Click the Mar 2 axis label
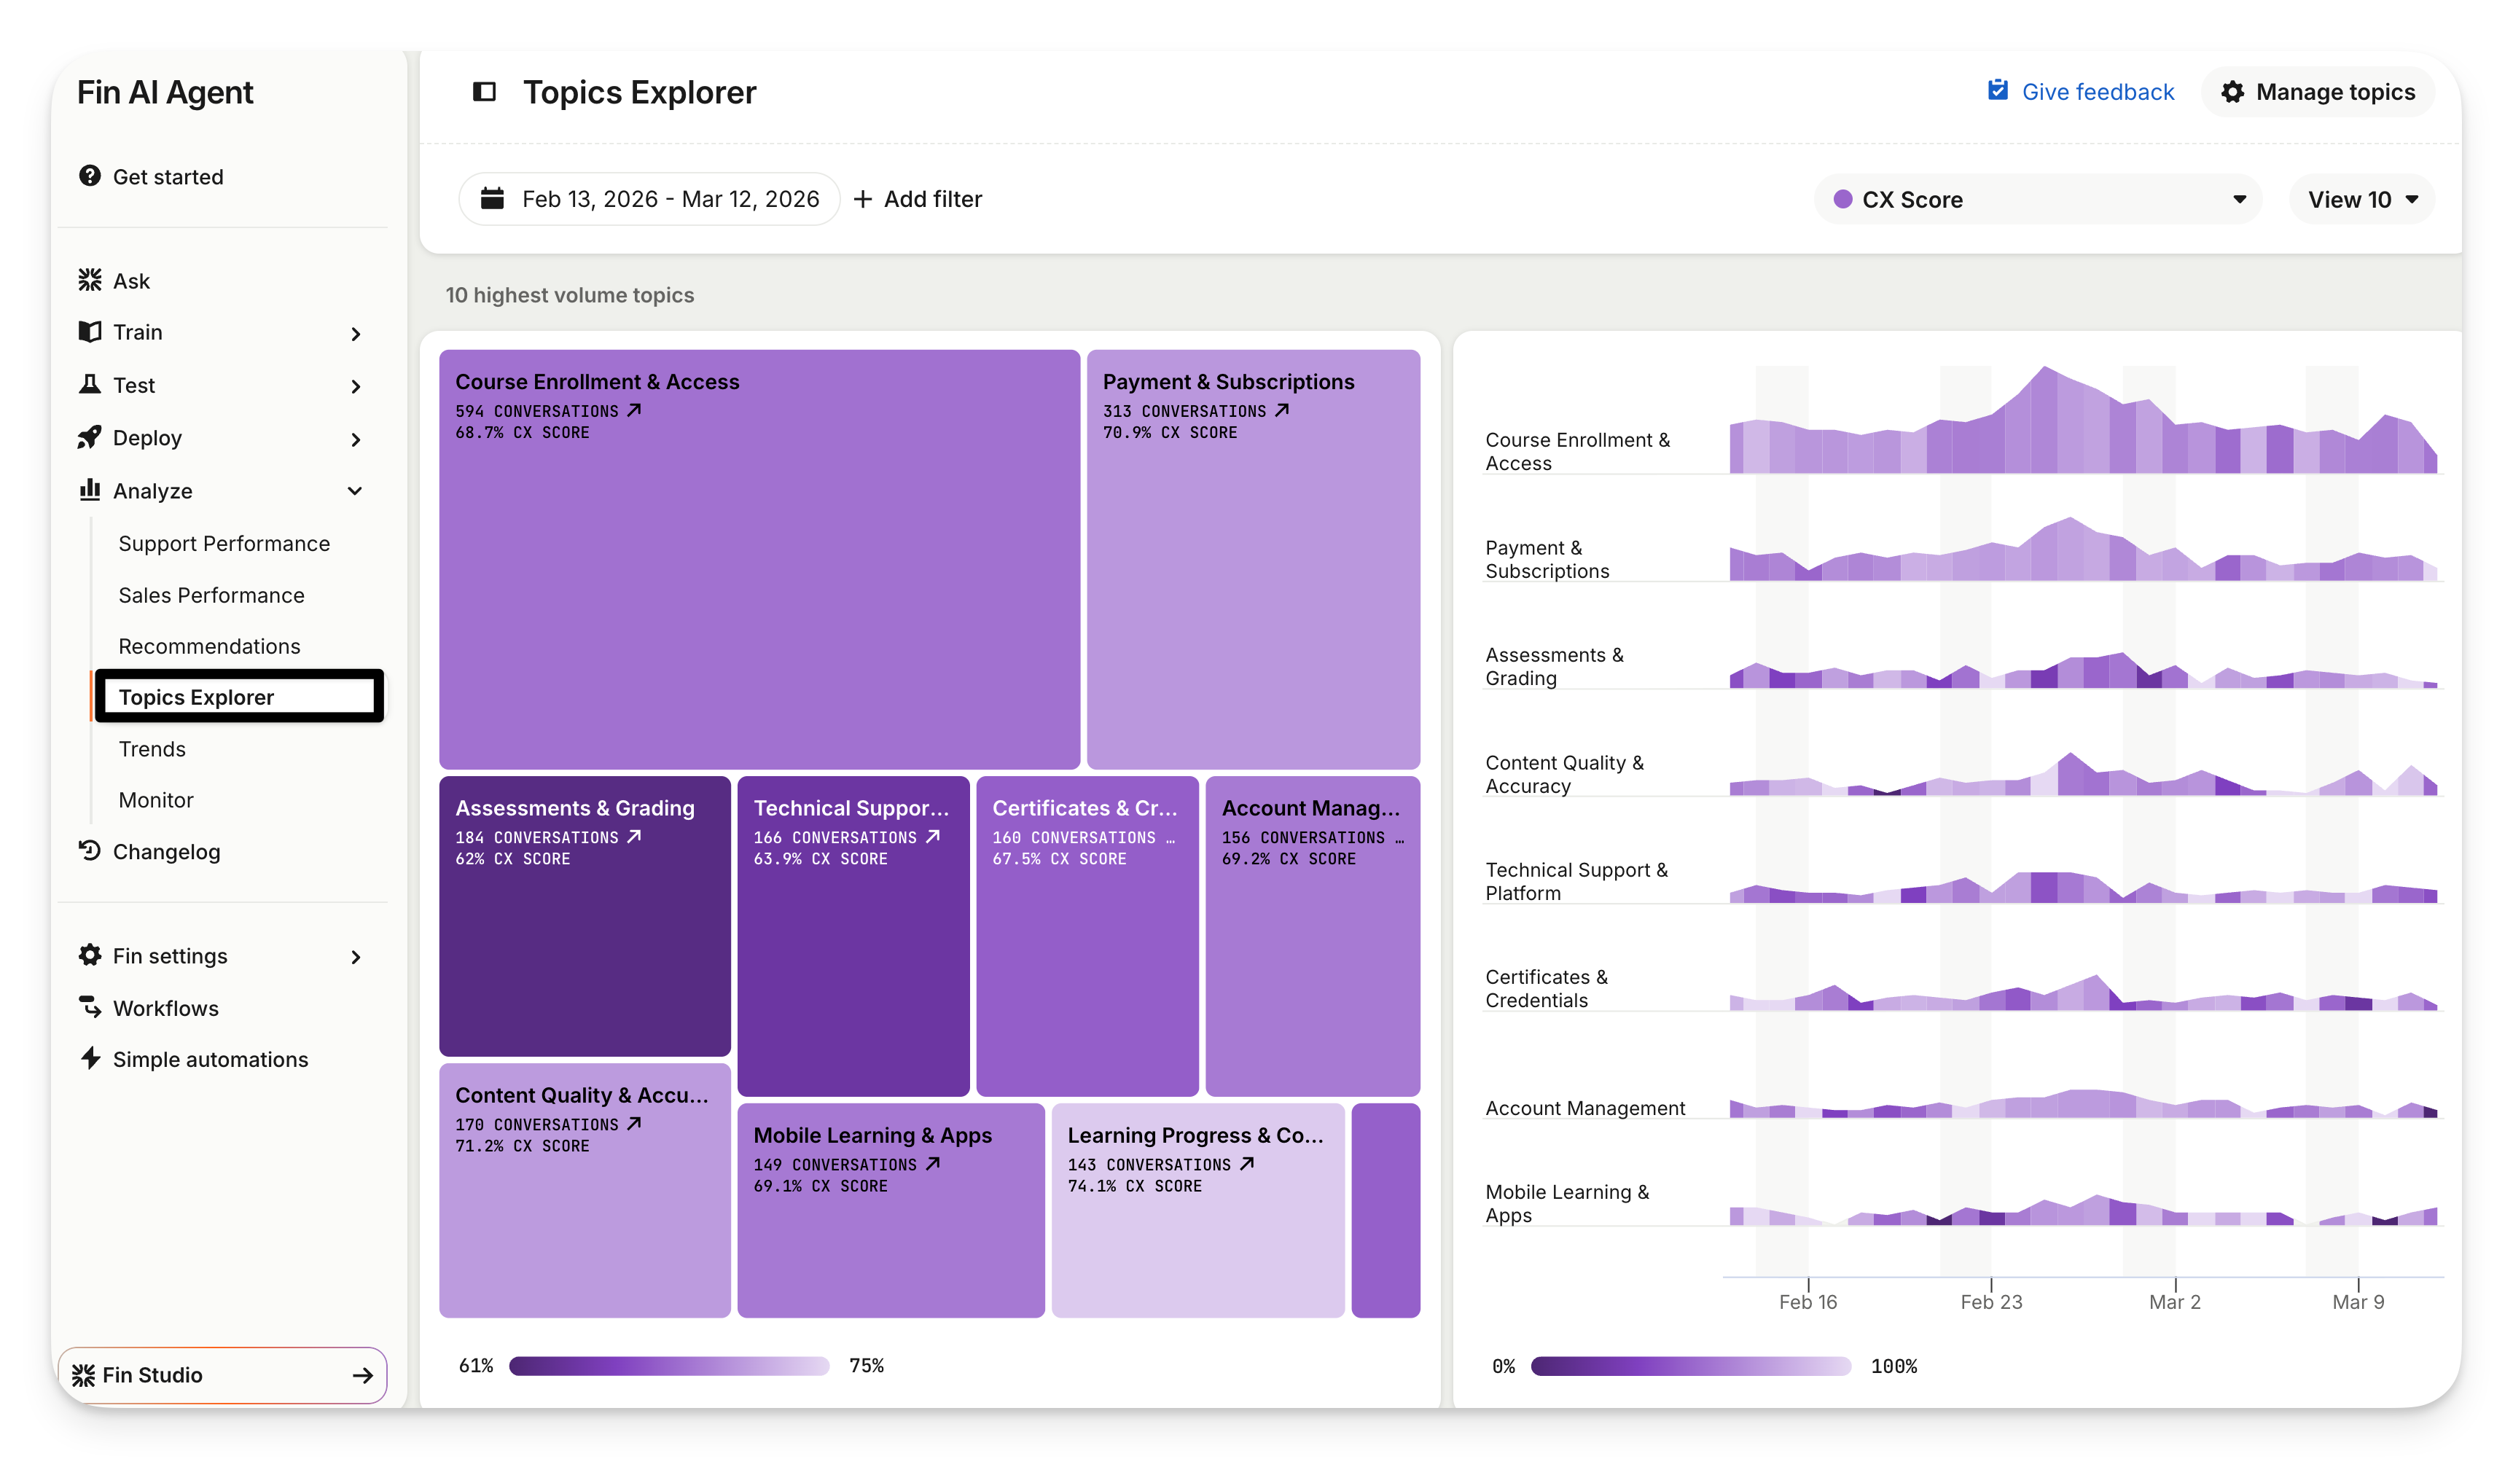 [x=2175, y=1302]
